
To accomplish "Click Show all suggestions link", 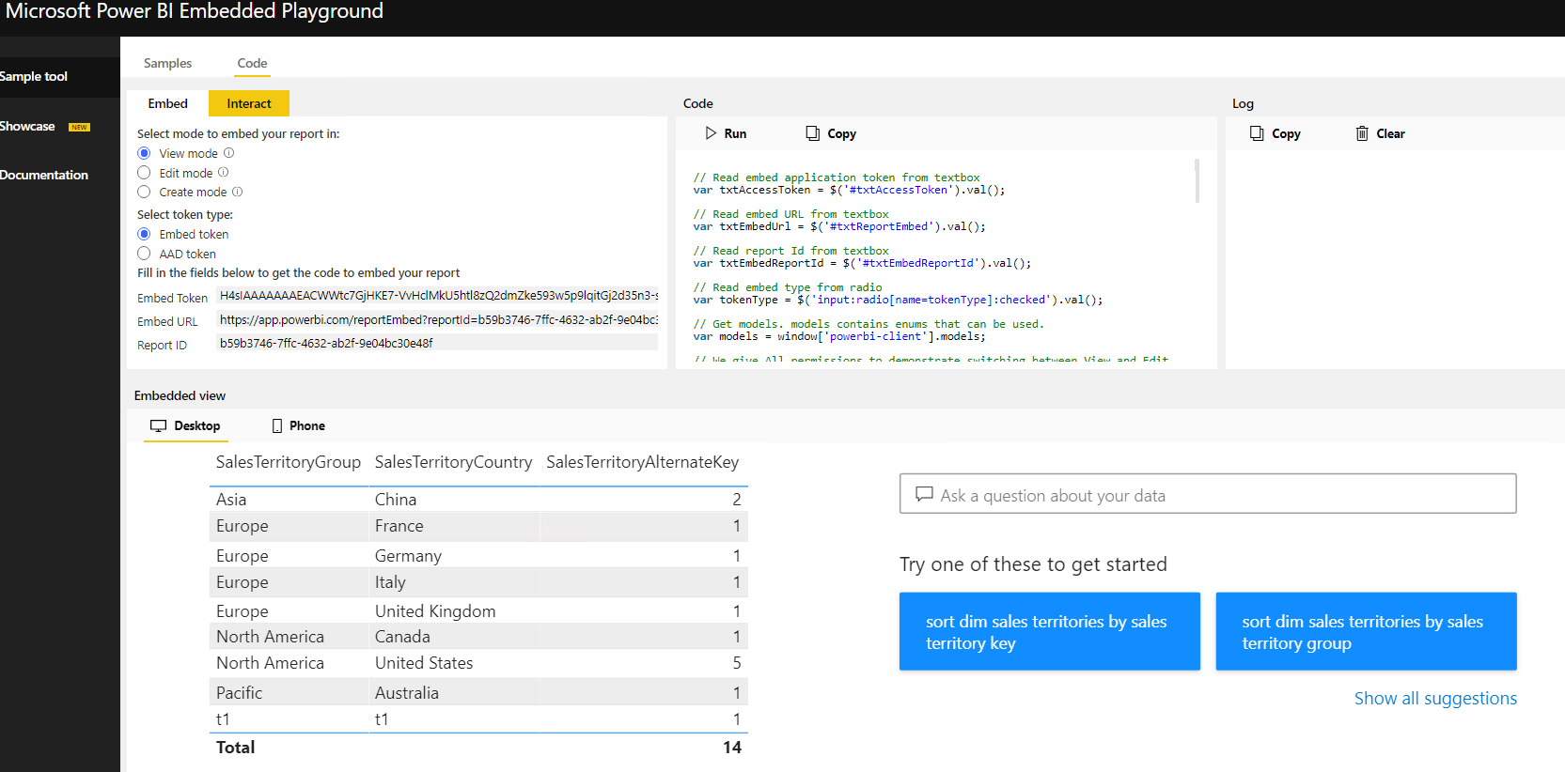I will [1435, 698].
